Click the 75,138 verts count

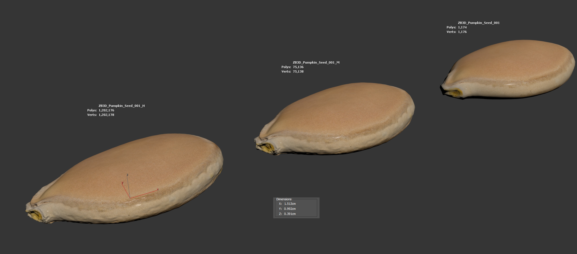pyautogui.click(x=298, y=71)
